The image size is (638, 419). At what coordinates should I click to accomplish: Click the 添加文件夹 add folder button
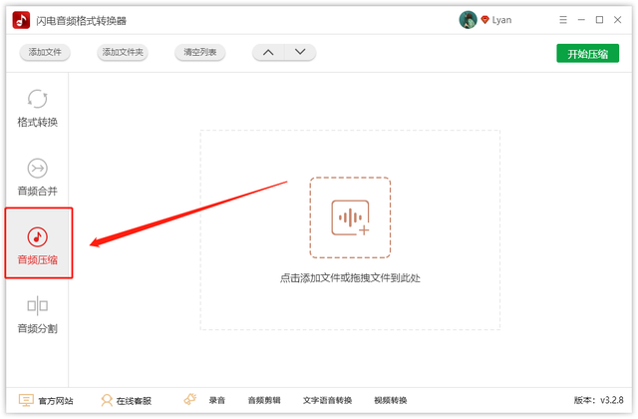coord(123,52)
